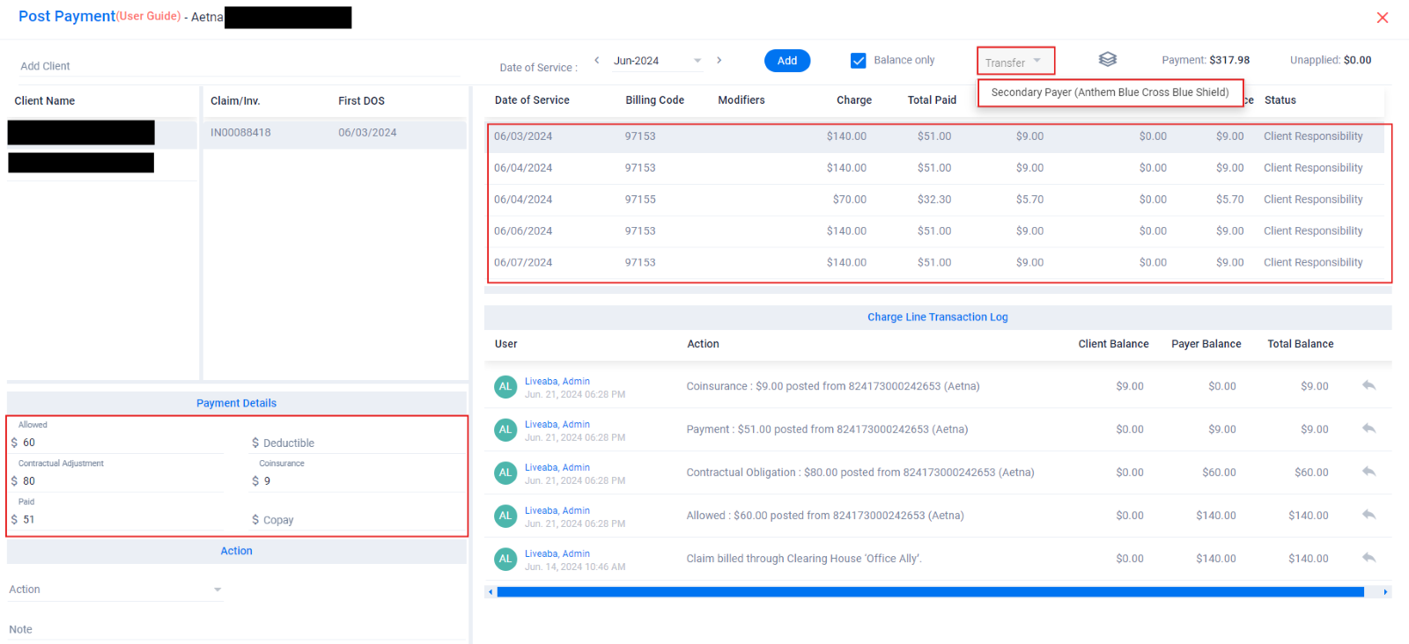Open Liveaba, Admin link on Payment row
Screen dimensions: 1409x644
[557, 424]
